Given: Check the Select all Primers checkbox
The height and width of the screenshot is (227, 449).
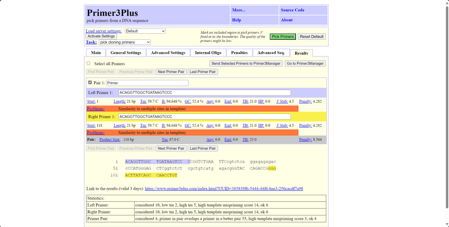Looking at the screenshot, I should pyautogui.click(x=88, y=64).
